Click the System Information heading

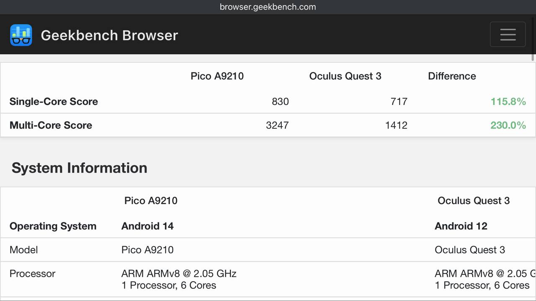[x=80, y=168]
